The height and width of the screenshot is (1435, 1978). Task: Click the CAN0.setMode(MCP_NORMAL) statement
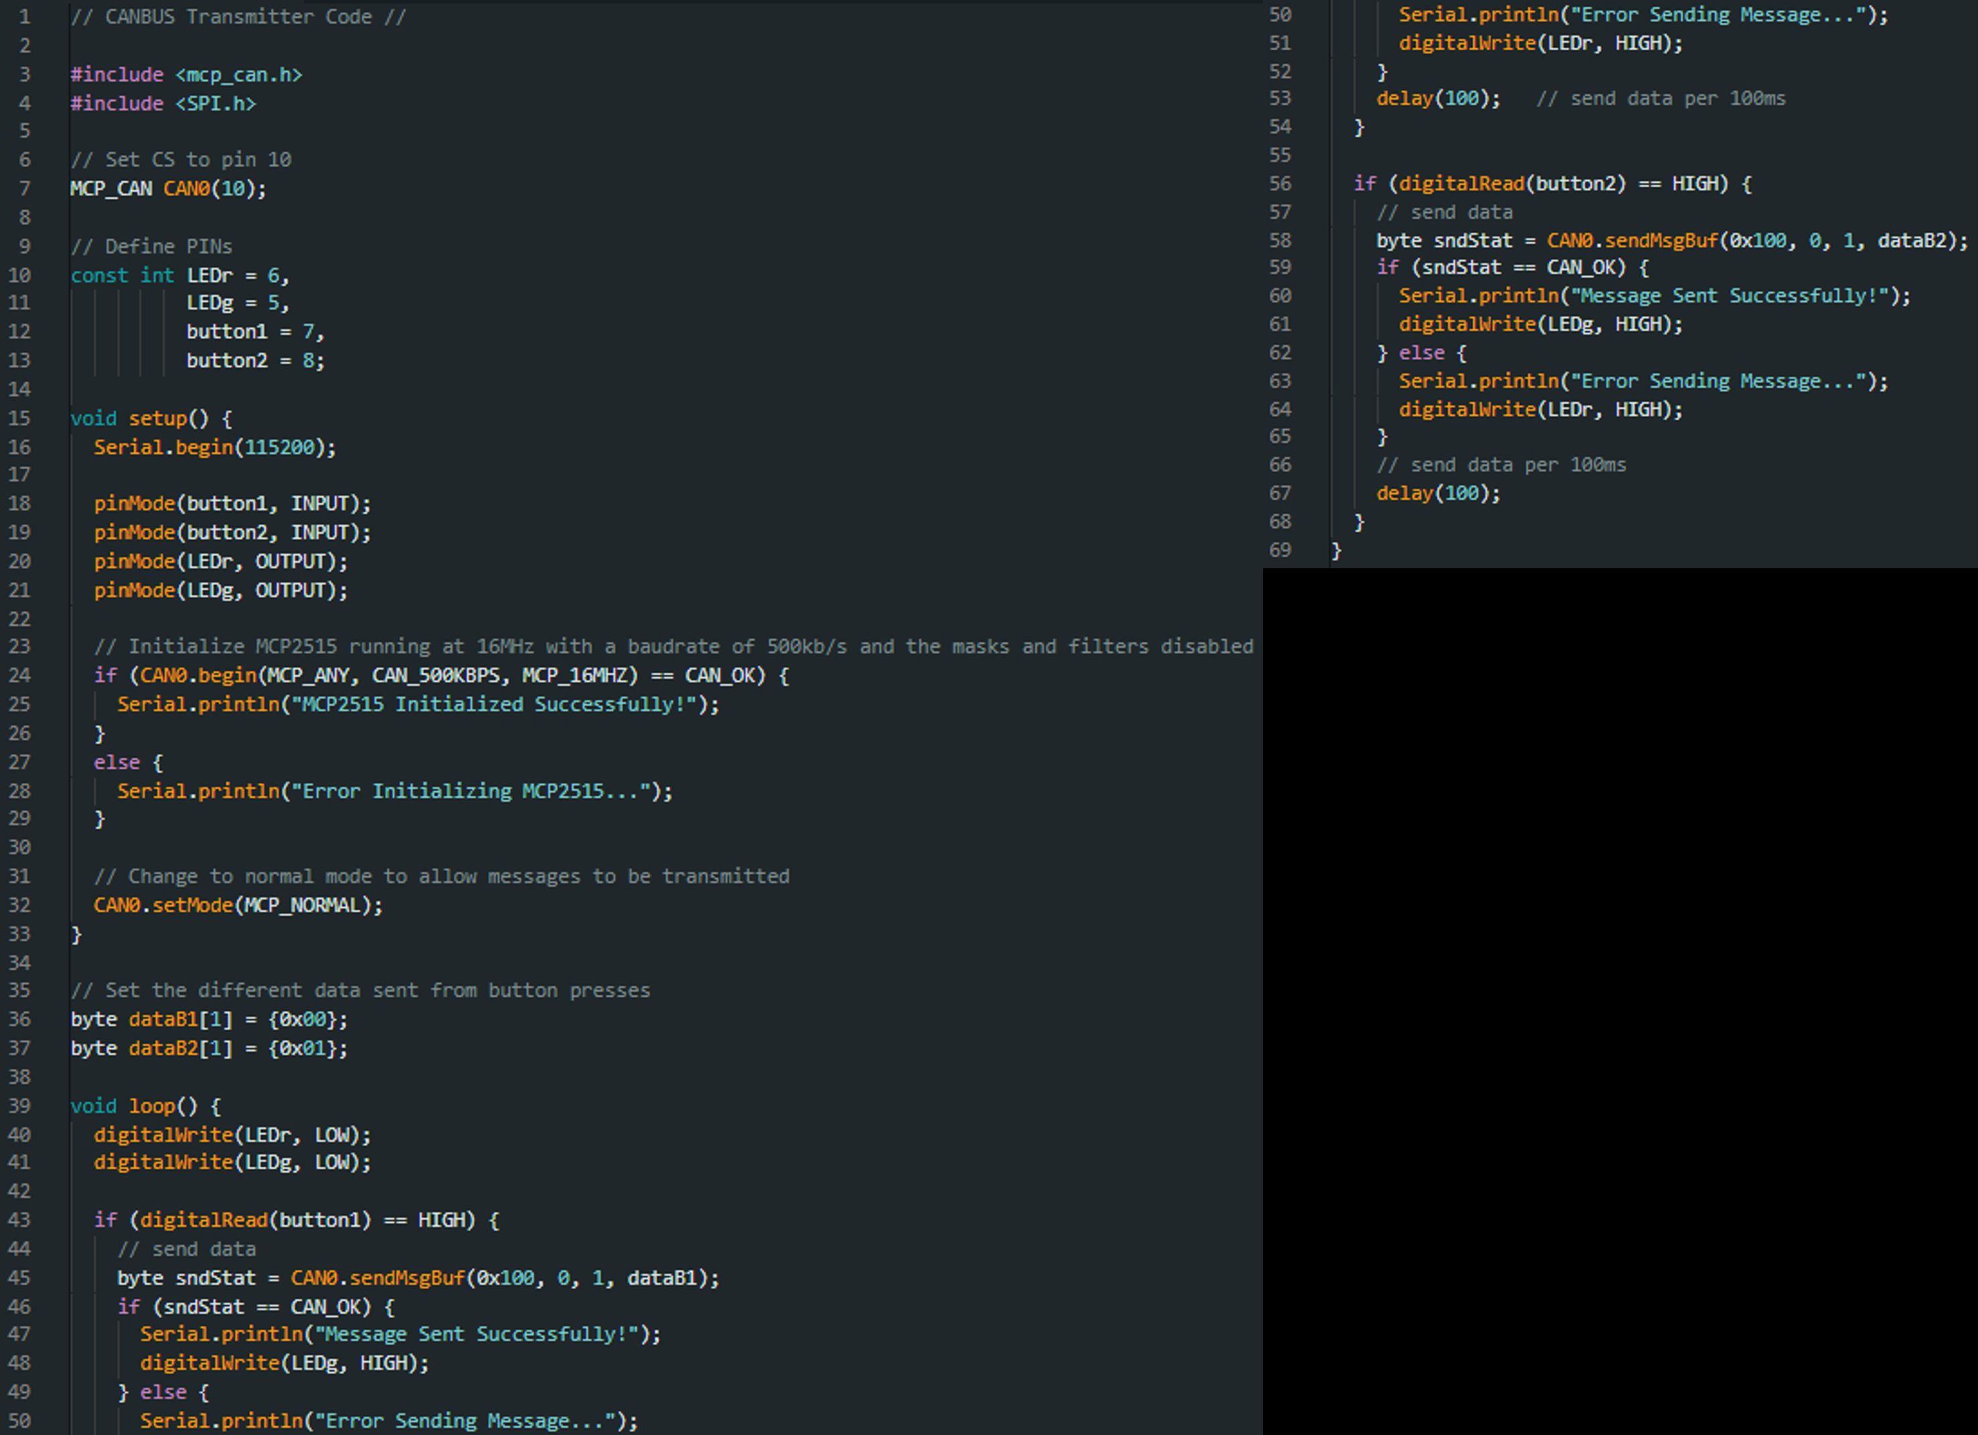(237, 905)
